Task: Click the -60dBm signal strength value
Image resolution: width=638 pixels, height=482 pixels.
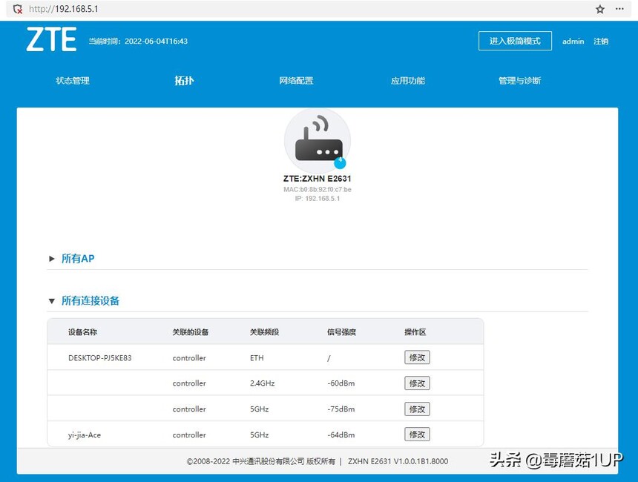Action: pos(341,383)
